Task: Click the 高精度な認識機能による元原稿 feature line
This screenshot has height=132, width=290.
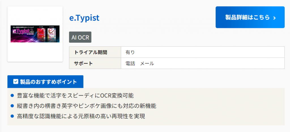Action: 81,116
